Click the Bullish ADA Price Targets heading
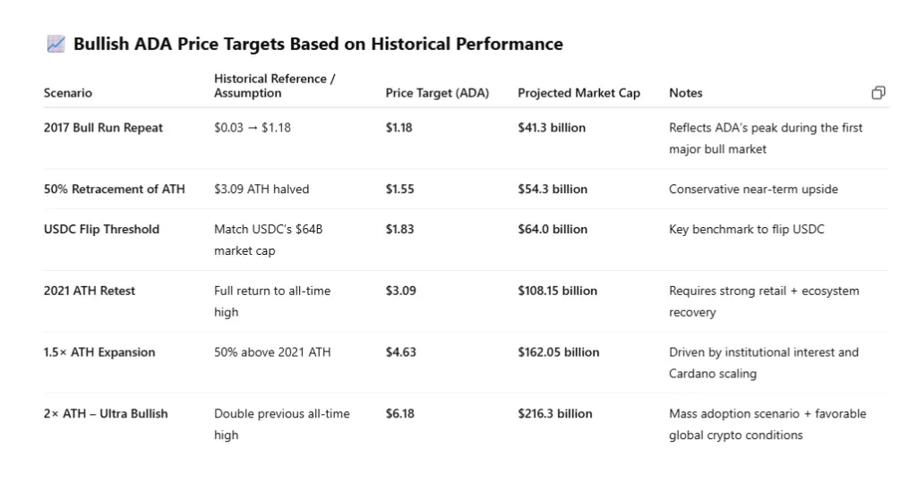 (318, 44)
